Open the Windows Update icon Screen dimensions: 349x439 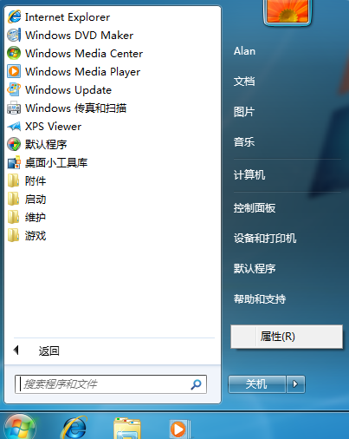14,89
